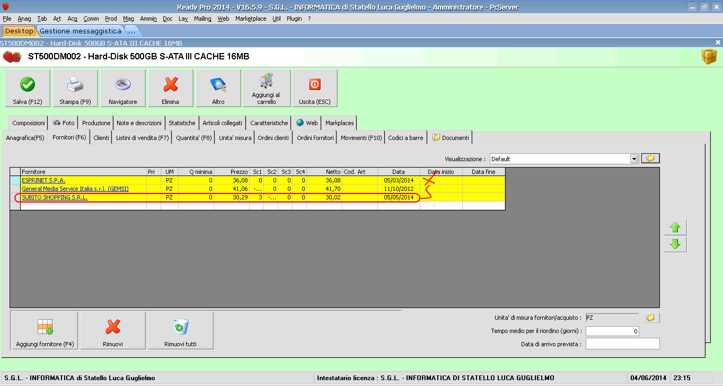This screenshot has height=386, width=723.
Task: Open the Anagrafica(F5) tab
Action: click(25, 138)
